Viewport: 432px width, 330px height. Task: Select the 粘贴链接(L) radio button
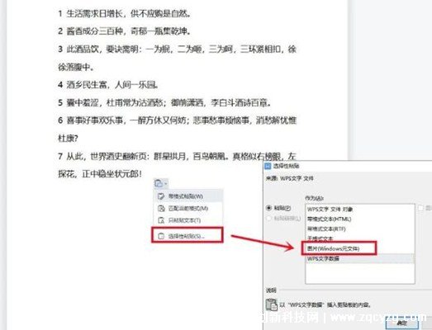pos(269,219)
